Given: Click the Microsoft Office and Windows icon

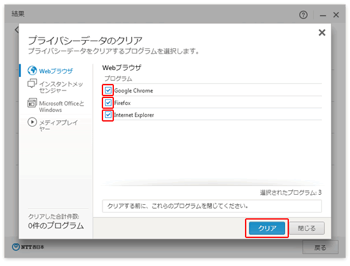Looking at the screenshot, I should coord(32,103).
